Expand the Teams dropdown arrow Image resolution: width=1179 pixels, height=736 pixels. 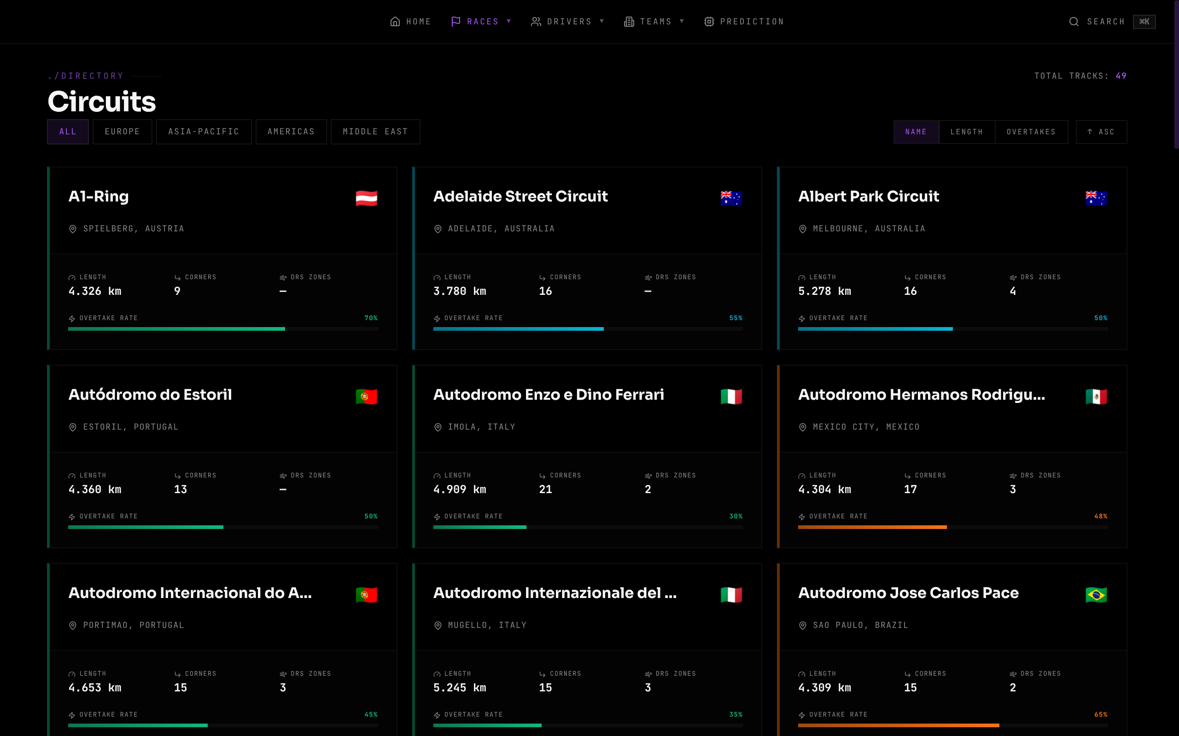coord(682,21)
